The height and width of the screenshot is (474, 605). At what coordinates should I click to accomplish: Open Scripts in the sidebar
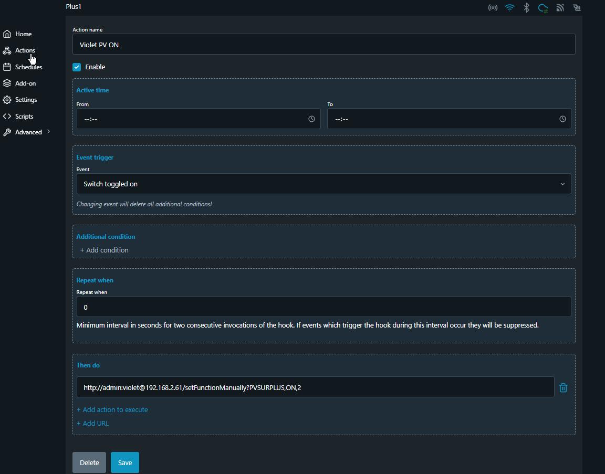[24, 117]
